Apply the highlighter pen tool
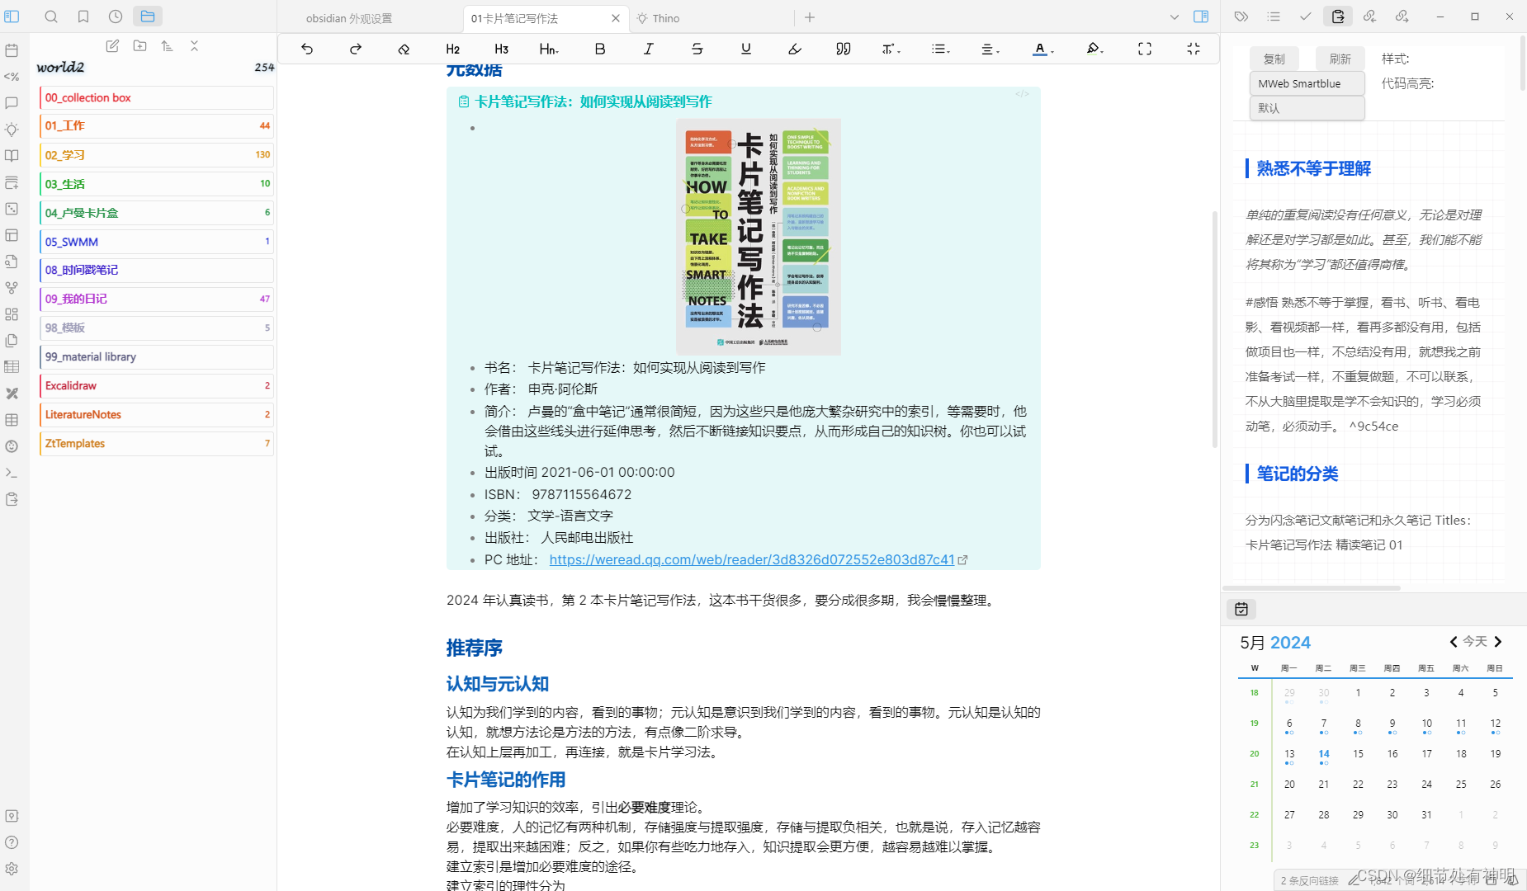This screenshot has height=891, width=1527. [x=795, y=49]
